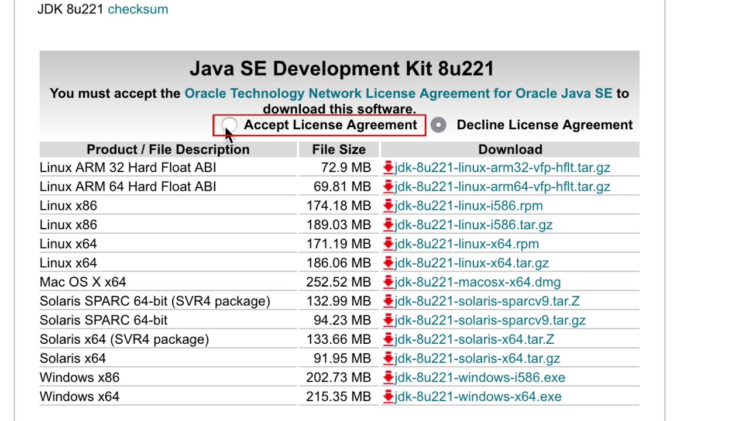Click download icon for windows-i586.exe
The height and width of the screenshot is (421, 749).
[388, 378]
